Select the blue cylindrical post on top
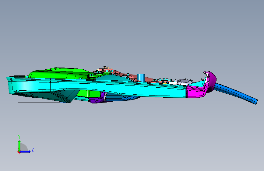The height and width of the screenshot is (171, 264). pos(141,78)
